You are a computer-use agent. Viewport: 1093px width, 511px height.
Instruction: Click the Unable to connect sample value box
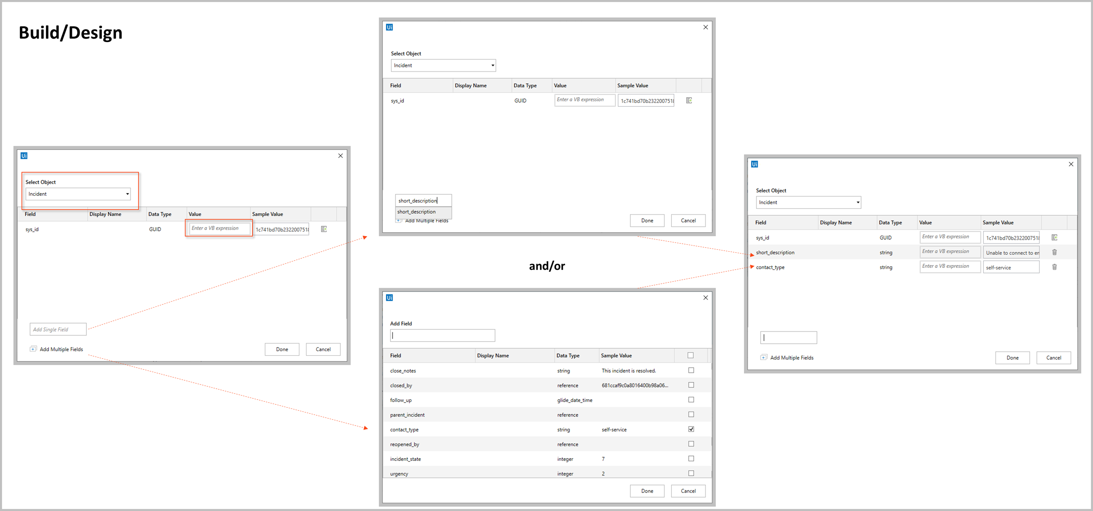(1011, 253)
